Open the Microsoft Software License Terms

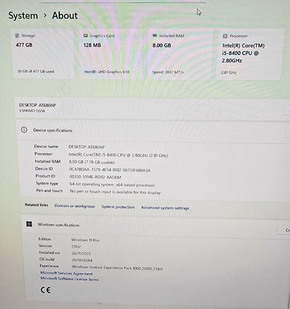click(69, 279)
